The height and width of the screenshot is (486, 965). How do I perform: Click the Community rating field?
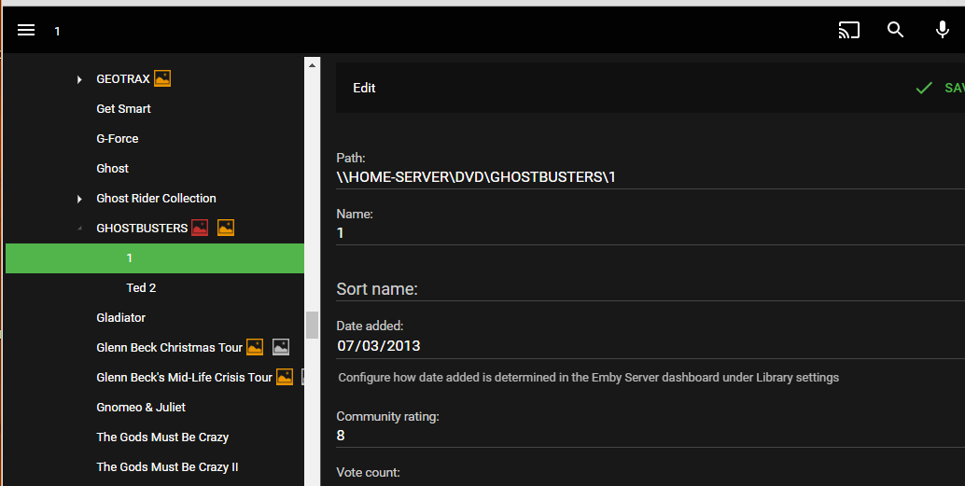[x=650, y=436]
